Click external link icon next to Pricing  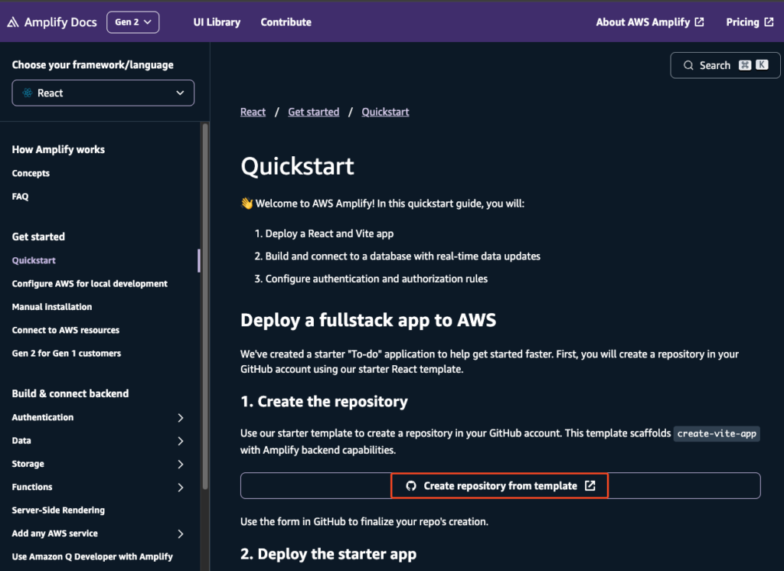click(x=769, y=22)
